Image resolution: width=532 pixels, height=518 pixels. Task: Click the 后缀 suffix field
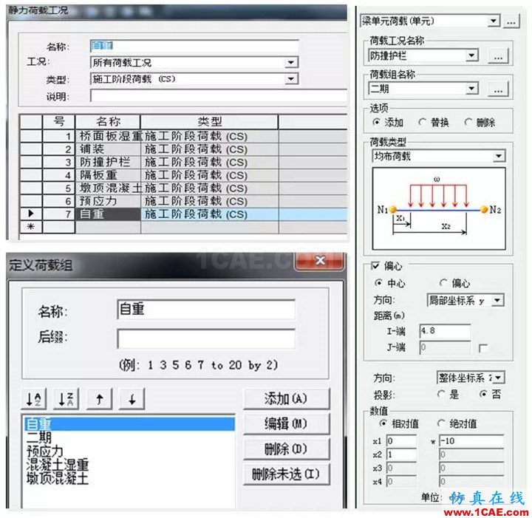pyautogui.click(x=206, y=338)
